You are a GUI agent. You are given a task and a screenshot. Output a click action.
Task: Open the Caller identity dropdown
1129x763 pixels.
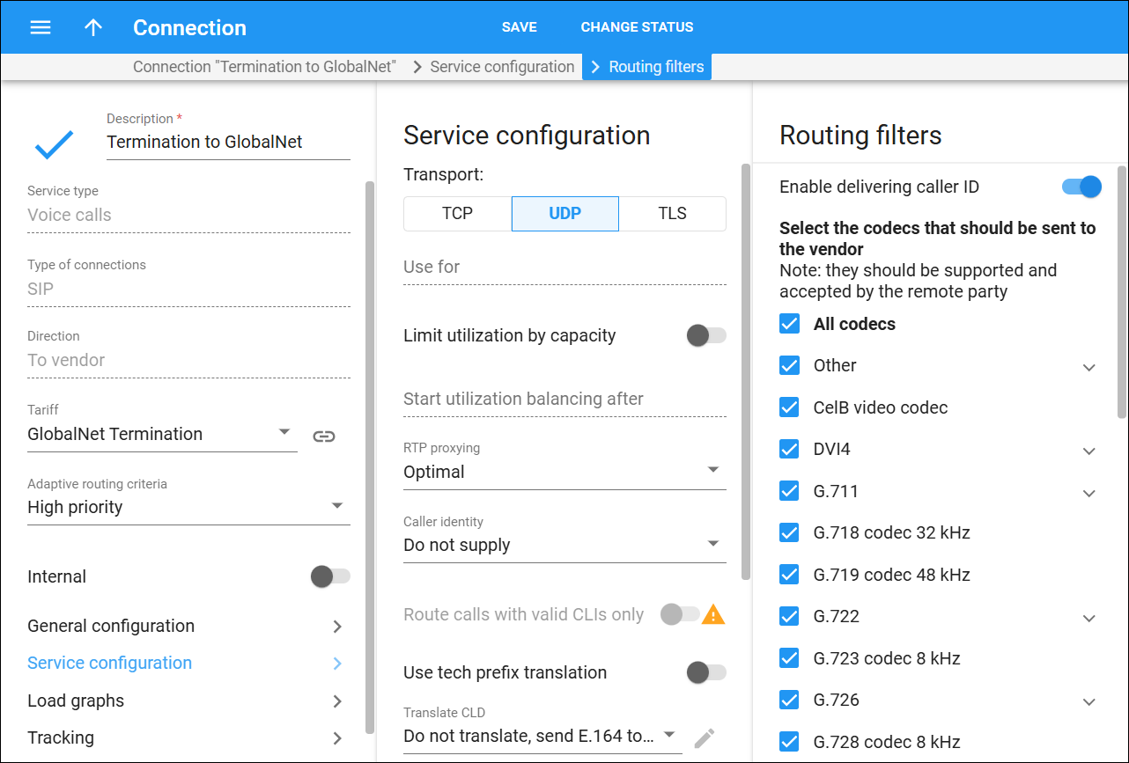pos(564,545)
